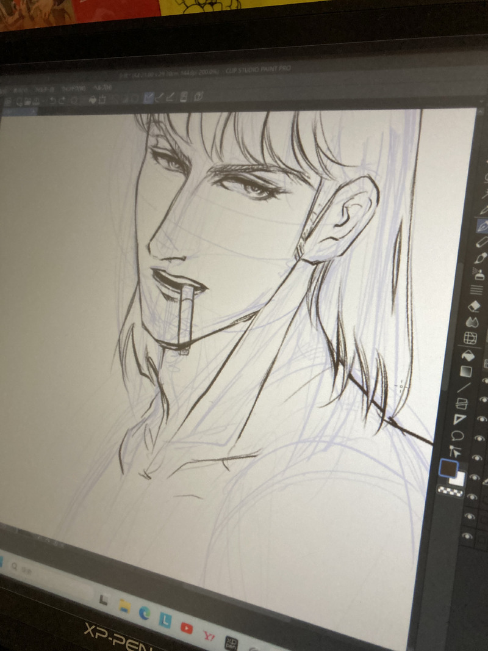Toggle layer eye beside the Frame border tool
The height and width of the screenshot is (651, 488).
(483, 399)
